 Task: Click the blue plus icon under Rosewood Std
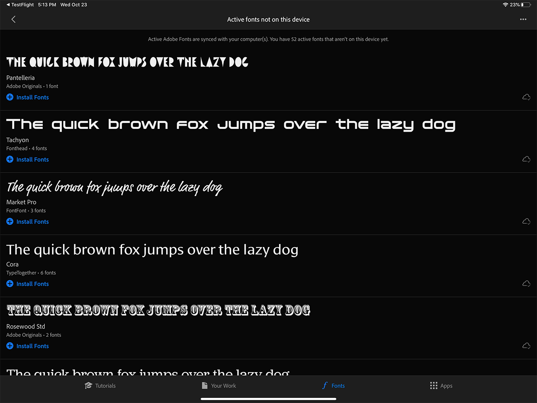coord(10,346)
